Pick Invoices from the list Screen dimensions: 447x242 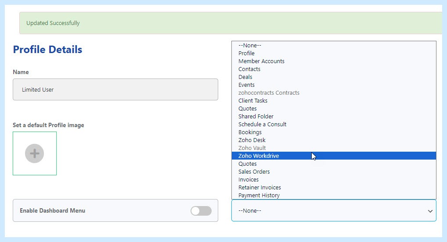334,180
